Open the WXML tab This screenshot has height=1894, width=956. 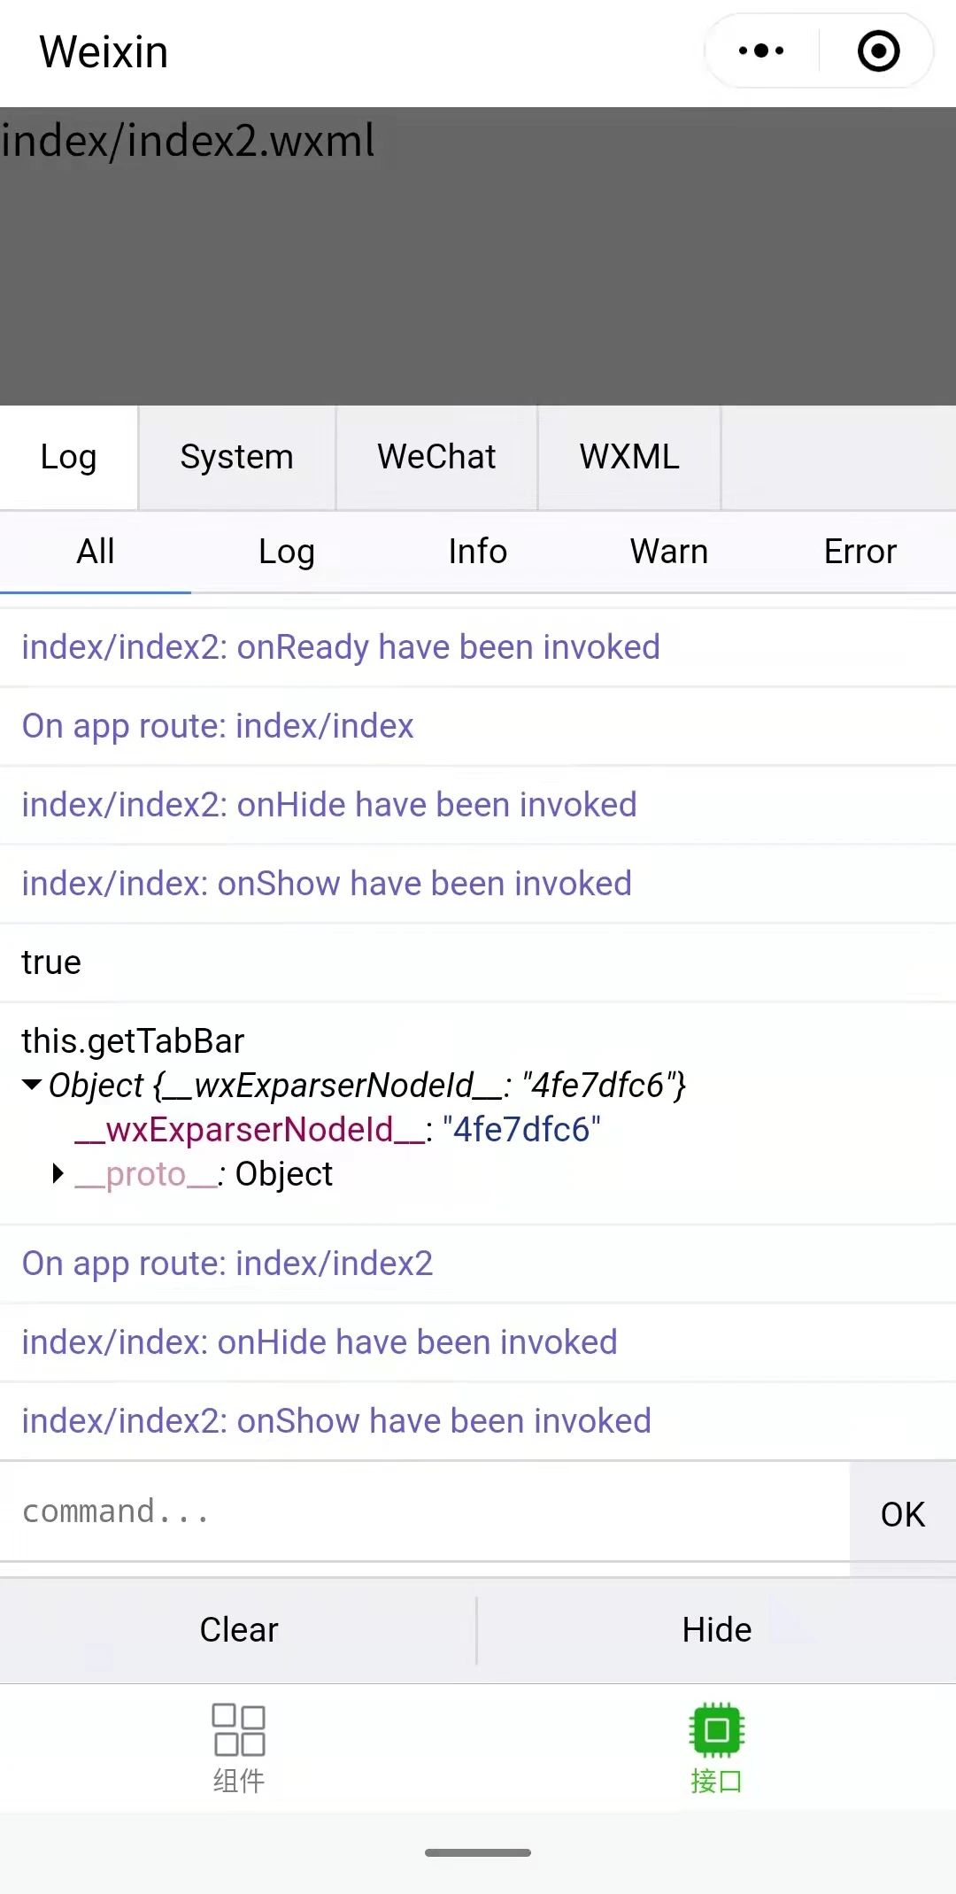(x=629, y=458)
